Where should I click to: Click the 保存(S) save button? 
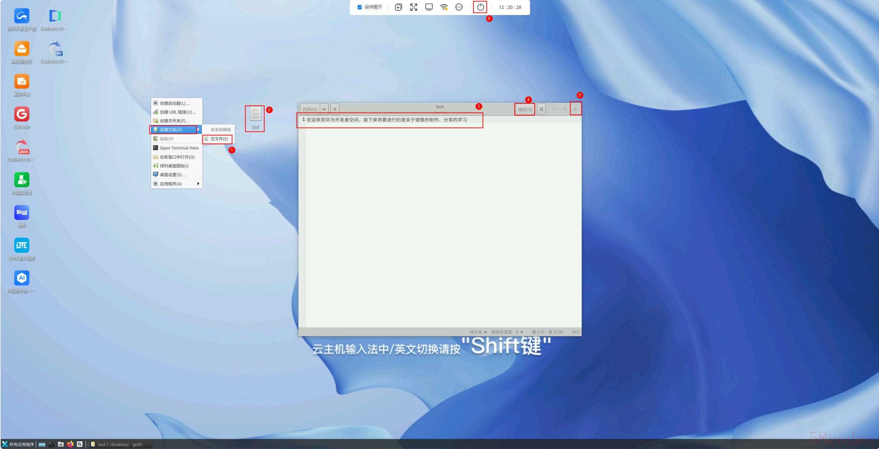click(x=525, y=109)
